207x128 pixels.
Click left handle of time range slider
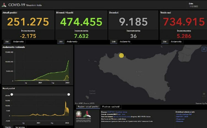click(x=12, y=94)
